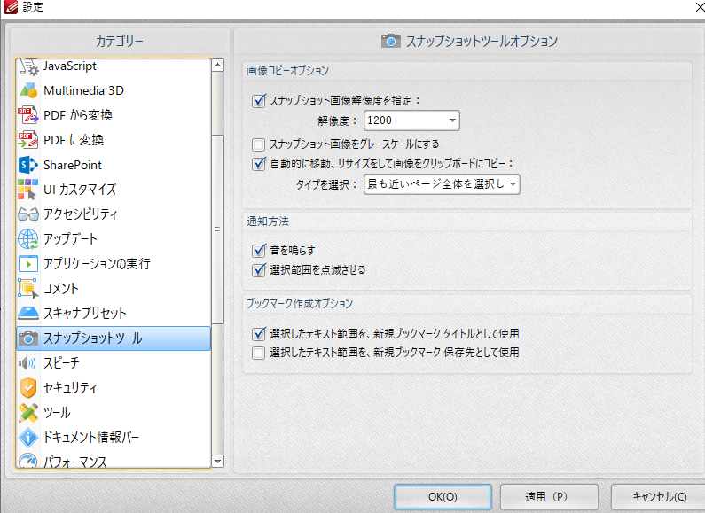
Task: Click the セキュリティ shield icon
Action: (28, 388)
